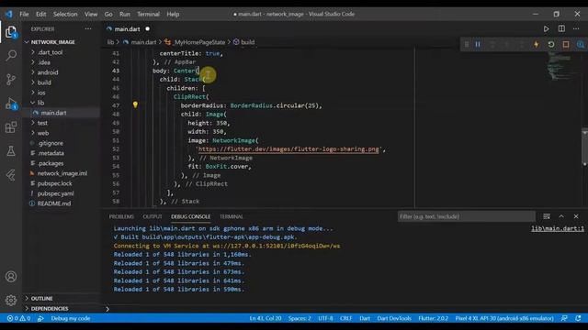Open the notifications bell in status bar

coord(578,318)
